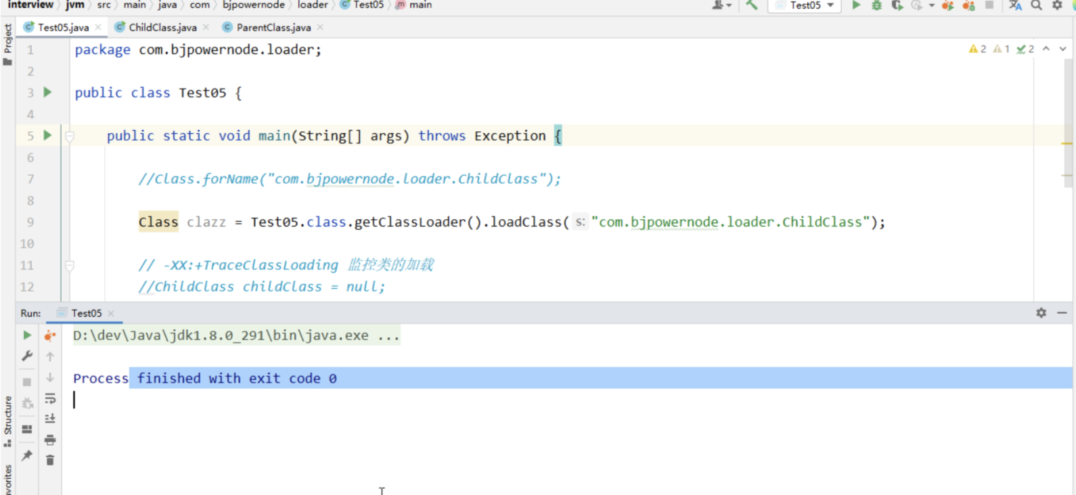Click the down arrow in Run panel
Image resolution: width=1076 pixels, height=495 pixels.
tap(50, 377)
